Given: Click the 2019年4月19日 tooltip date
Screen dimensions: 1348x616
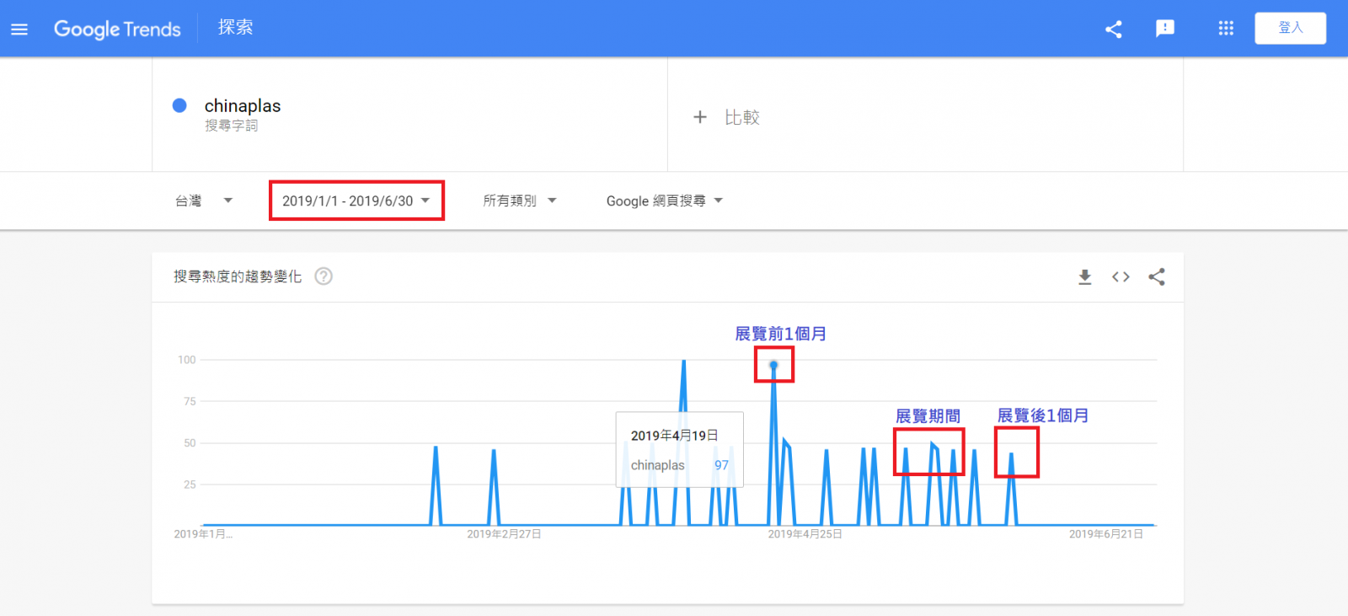Looking at the screenshot, I should pos(675,436).
